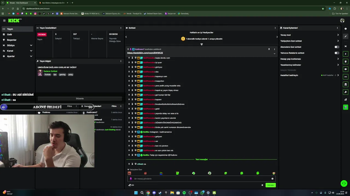Click the note page icon in the right toolbar
Image resolution: width=350 pixels, height=196 pixels.
346,62
